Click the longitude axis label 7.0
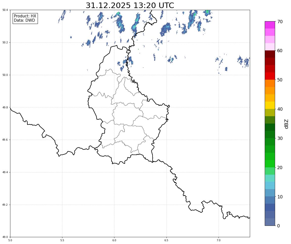Viewport: 291px width, 244px height. click(x=219, y=240)
